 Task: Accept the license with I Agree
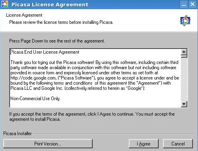pos(144,144)
